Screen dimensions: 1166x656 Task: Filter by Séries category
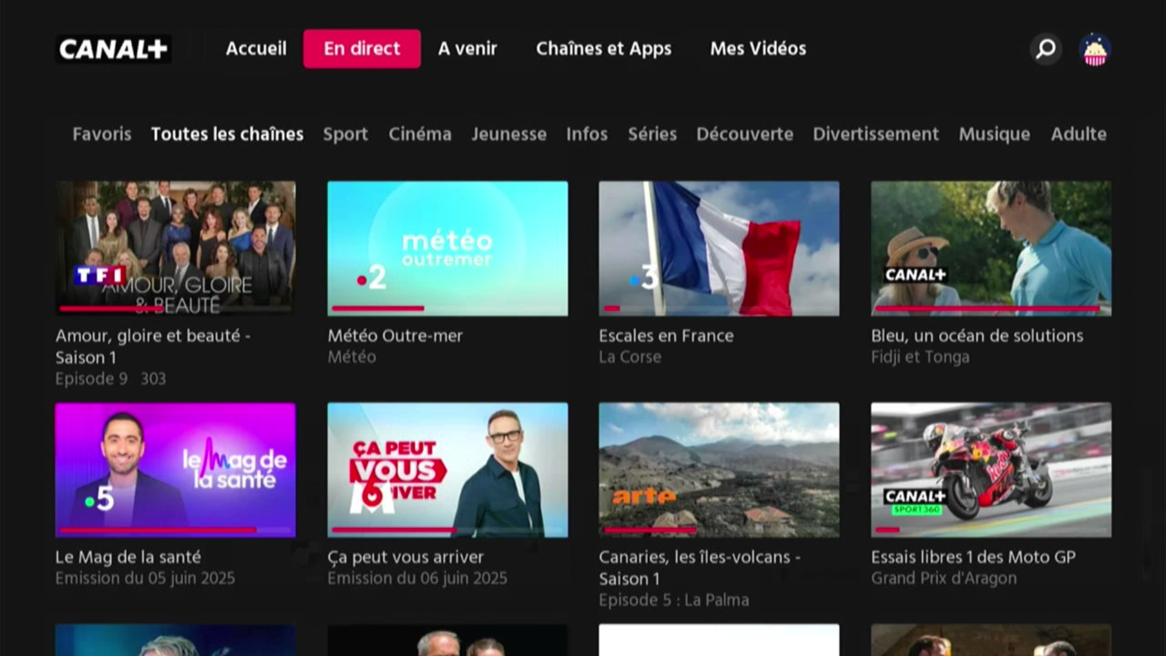point(652,134)
